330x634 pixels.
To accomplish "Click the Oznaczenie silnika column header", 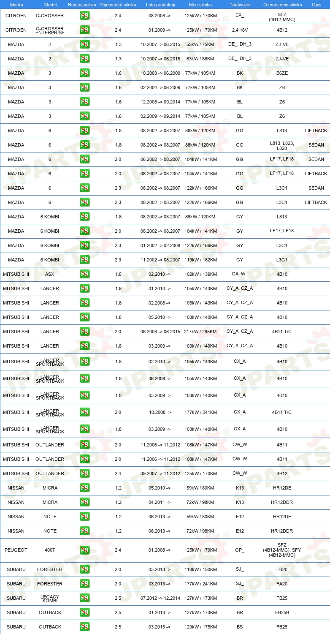I will click(x=282, y=5).
